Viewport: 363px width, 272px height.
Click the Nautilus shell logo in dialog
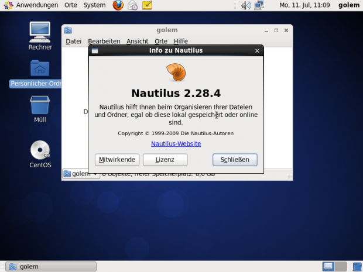tap(176, 73)
